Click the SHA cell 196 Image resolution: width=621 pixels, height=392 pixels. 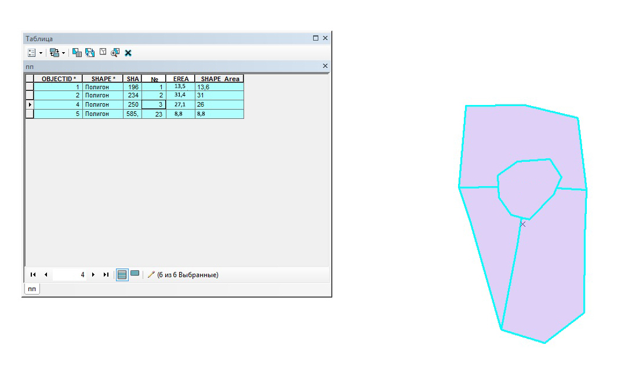pos(133,87)
